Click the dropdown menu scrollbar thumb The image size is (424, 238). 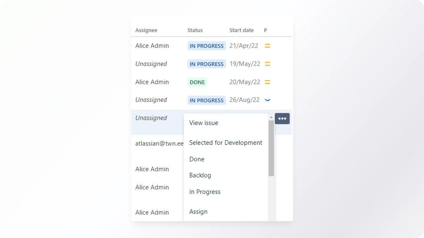click(271, 148)
